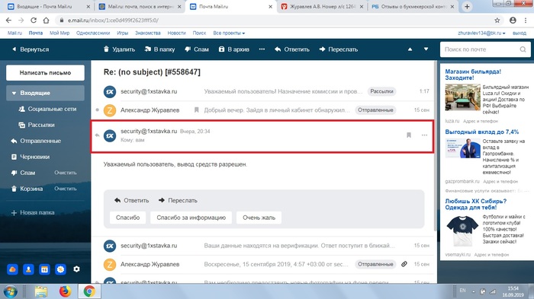Viewport: 534px width, 299px height.
Task: Open Игры in the portal bar
Action: pos(123,33)
